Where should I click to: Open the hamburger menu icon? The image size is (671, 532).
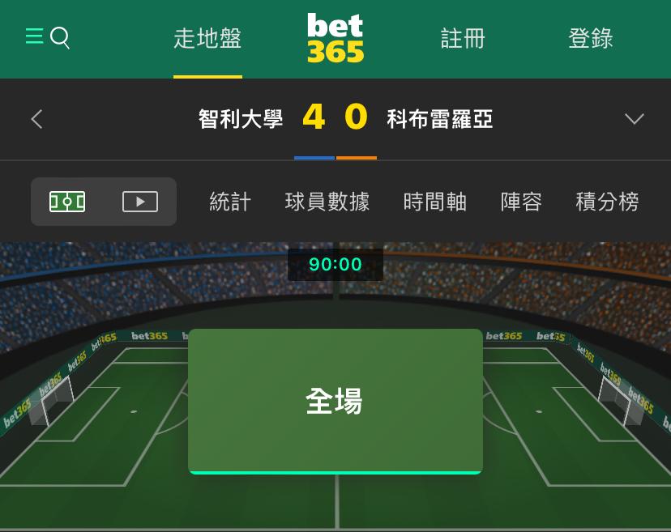point(34,36)
